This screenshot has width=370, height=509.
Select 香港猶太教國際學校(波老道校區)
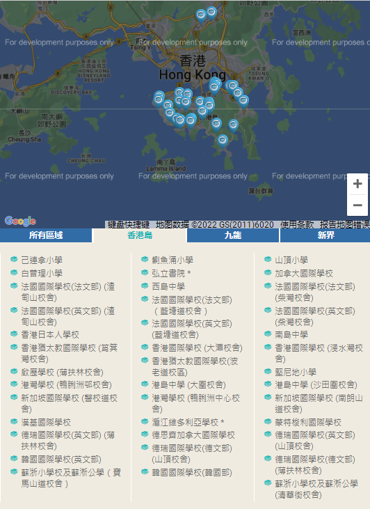tap(195, 366)
